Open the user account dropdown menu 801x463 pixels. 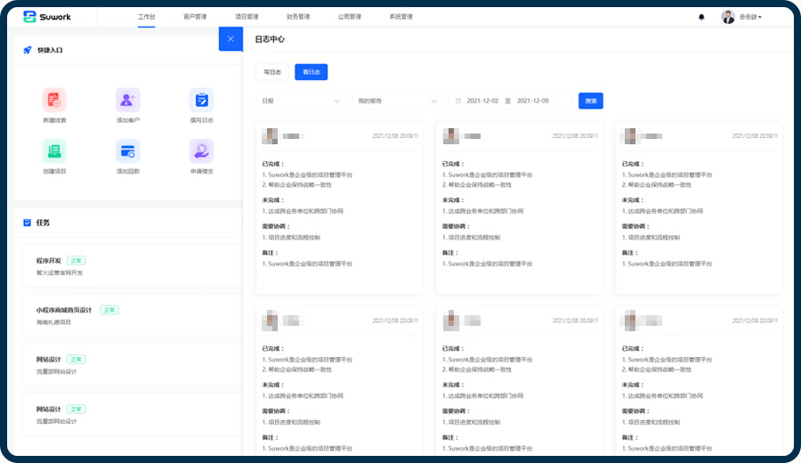click(742, 17)
